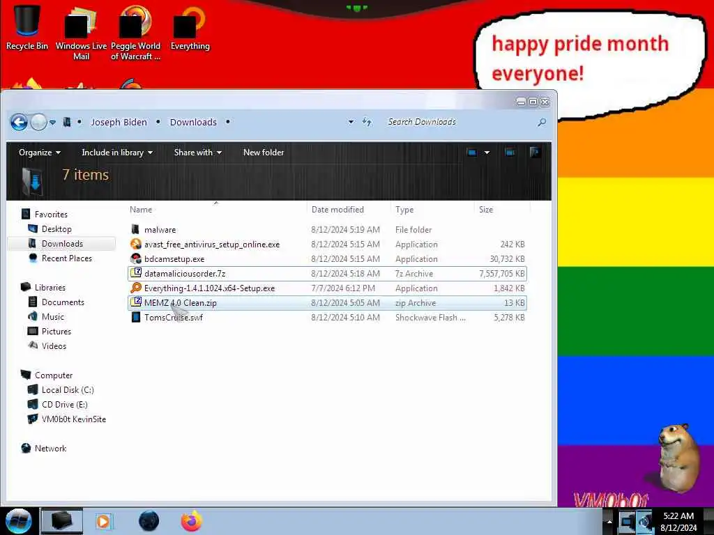Sort by the Name column header
This screenshot has width=714, height=535.
coord(141,209)
